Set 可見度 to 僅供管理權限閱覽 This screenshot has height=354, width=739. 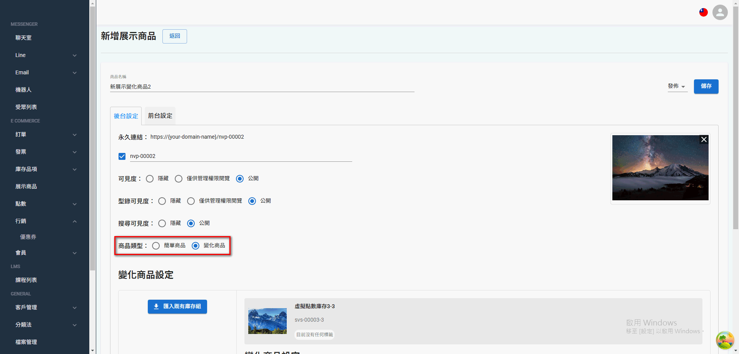[179, 179]
